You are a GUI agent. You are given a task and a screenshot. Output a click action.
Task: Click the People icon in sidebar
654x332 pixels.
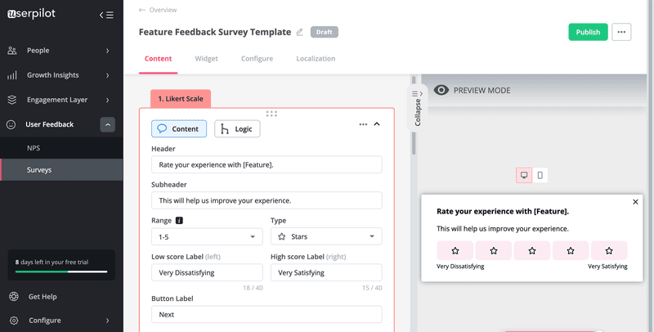pyautogui.click(x=12, y=51)
